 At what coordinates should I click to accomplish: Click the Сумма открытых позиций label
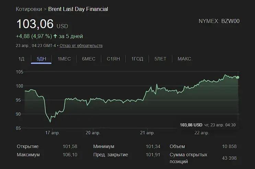pos(188,158)
